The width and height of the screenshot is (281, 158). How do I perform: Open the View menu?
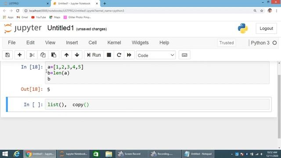tap(50, 43)
